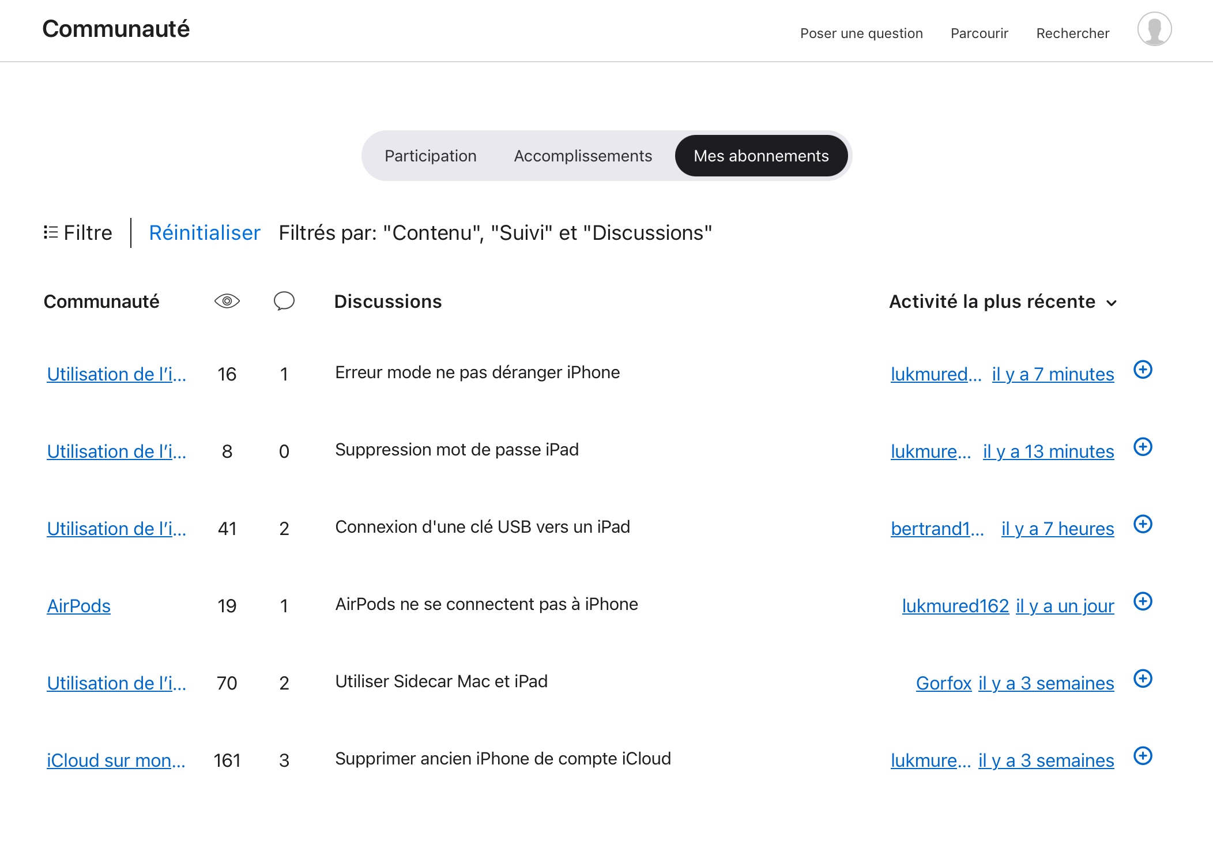This screenshot has height=855, width=1213.
Task: Click the plus icon for Erreur mode row
Action: click(1143, 370)
